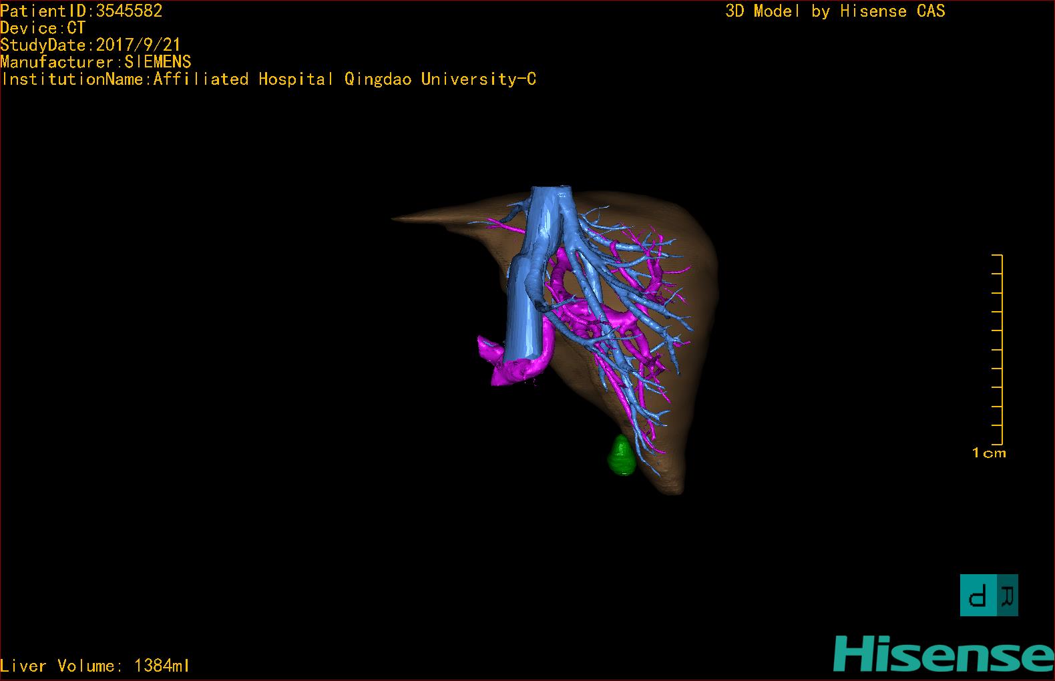
Task: Click the PatientID:3545582 text
Action: [81, 11]
